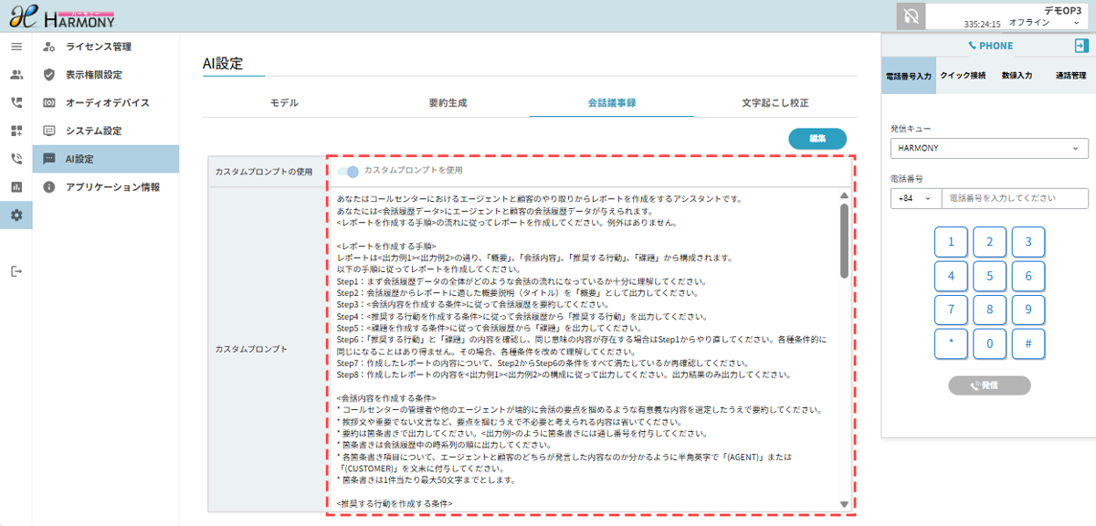1096x526 pixels.
Task: Click the headset-off status icon
Action: [910, 16]
